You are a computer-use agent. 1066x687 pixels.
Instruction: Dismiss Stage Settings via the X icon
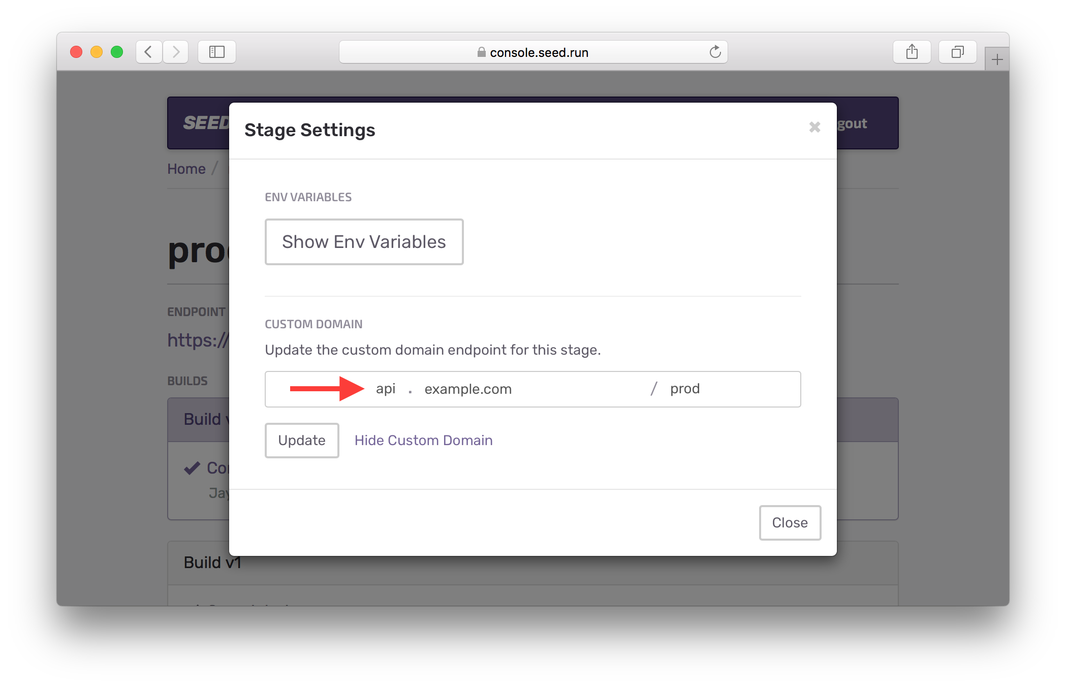coord(814,127)
